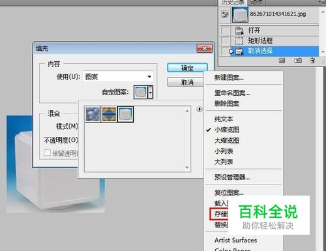
Task: Toggle the 保留透明 checkbox
Action: pos(47,153)
